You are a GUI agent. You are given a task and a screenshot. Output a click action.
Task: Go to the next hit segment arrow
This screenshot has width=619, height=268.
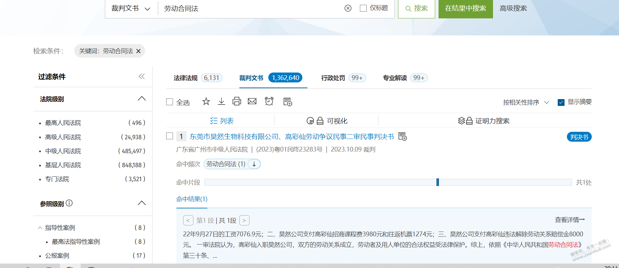pyautogui.click(x=244, y=220)
